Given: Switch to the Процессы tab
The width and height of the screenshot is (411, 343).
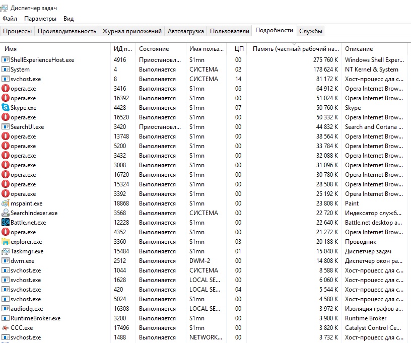Looking at the screenshot, I should coord(17,31).
